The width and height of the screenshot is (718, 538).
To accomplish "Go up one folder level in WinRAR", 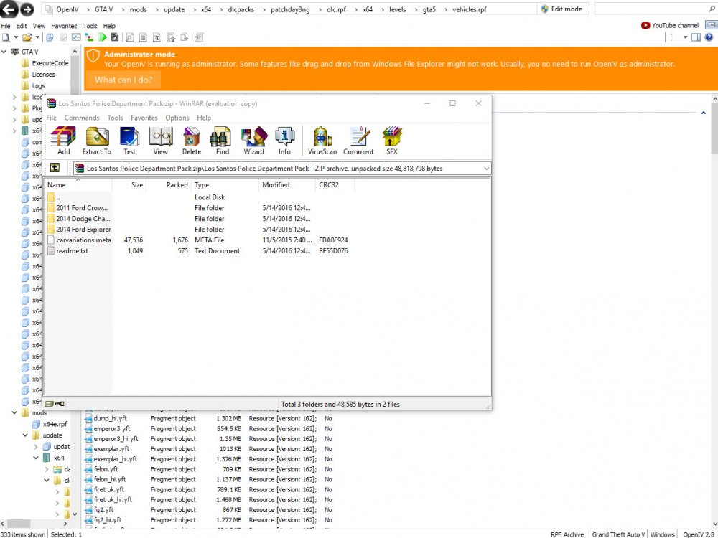I will click(x=55, y=168).
